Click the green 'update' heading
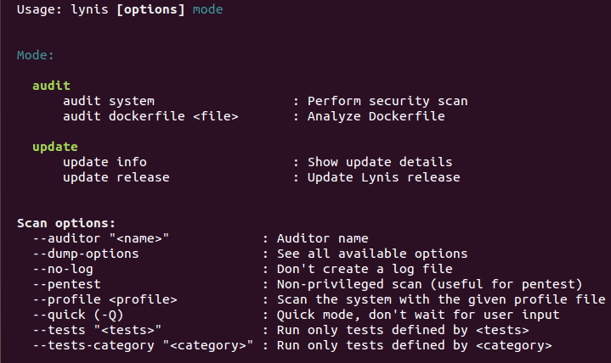611x363 pixels. 55,147
